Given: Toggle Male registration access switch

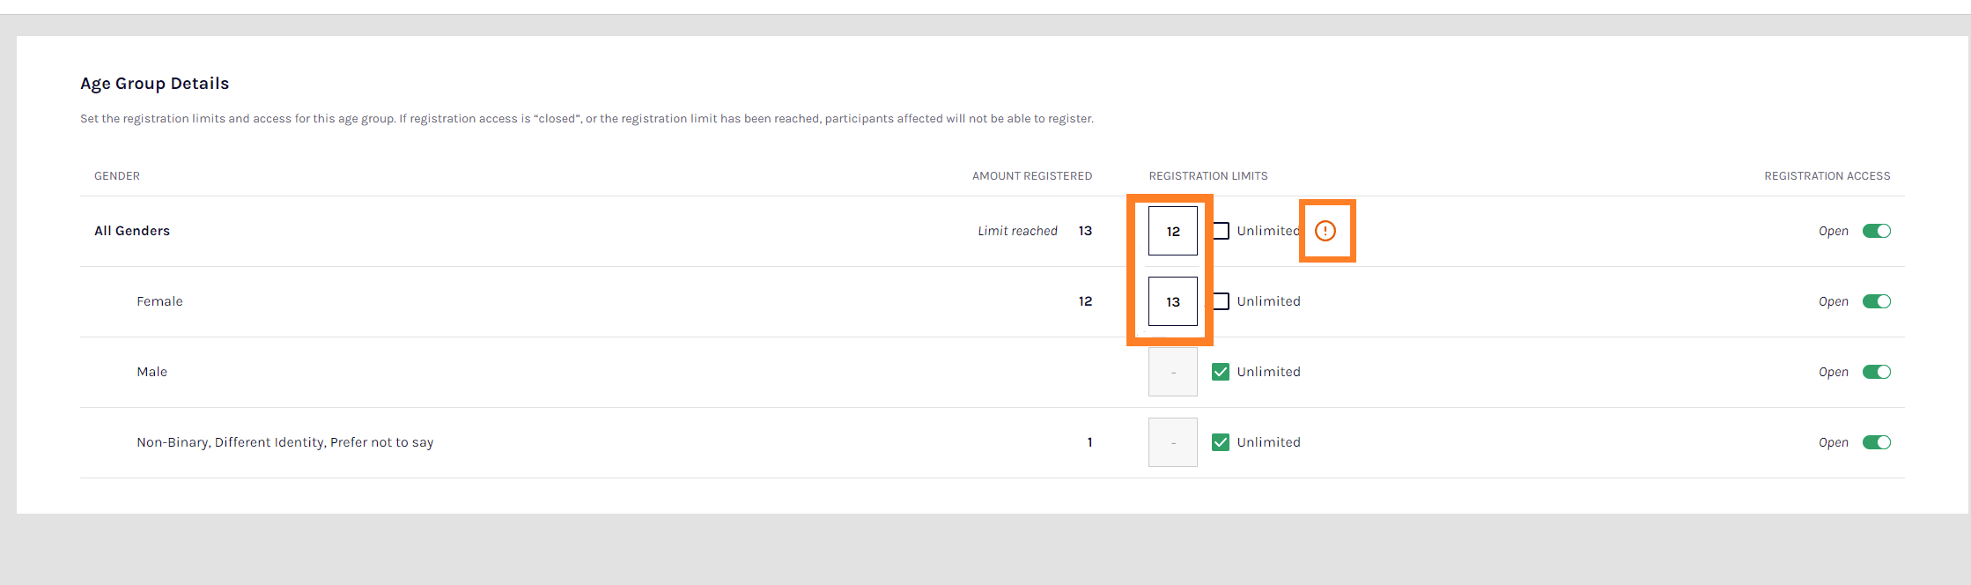Looking at the screenshot, I should [1876, 372].
